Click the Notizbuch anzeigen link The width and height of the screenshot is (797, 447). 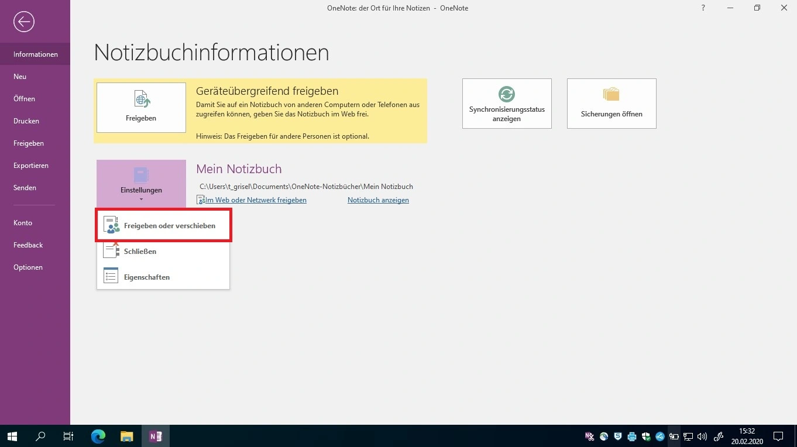click(378, 200)
